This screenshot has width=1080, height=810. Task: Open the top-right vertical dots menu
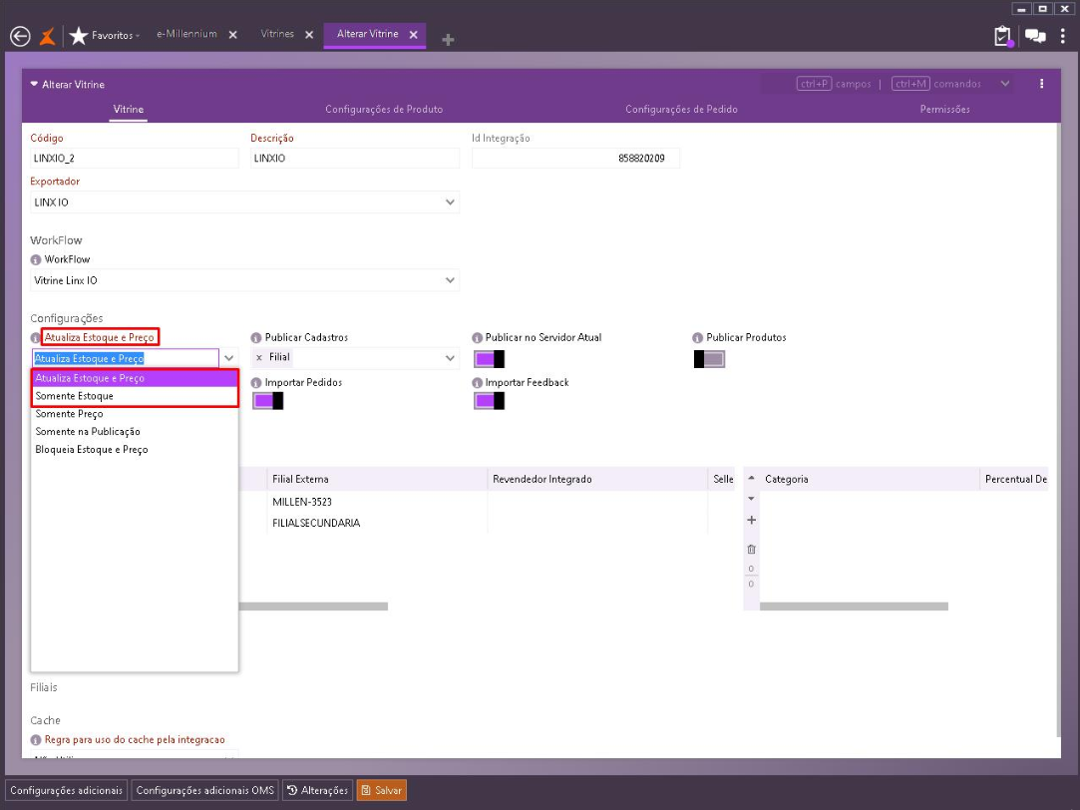[x=1063, y=36]
